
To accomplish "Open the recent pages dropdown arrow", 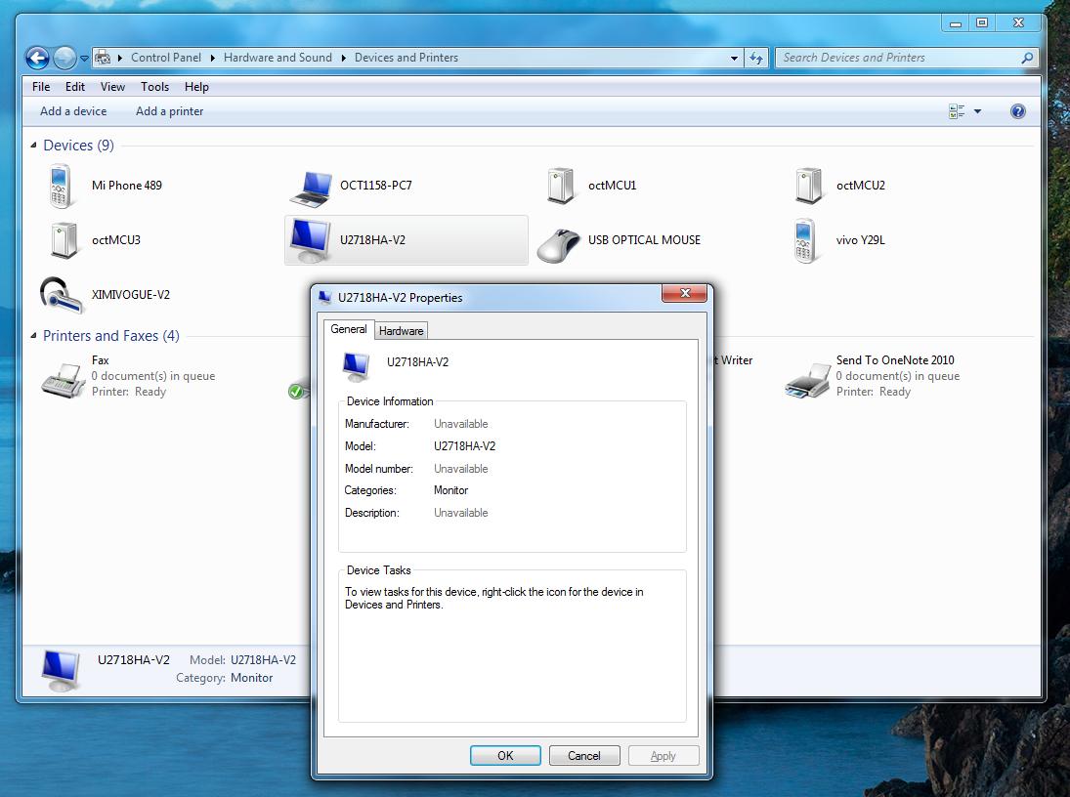I will tap(85, 59).
